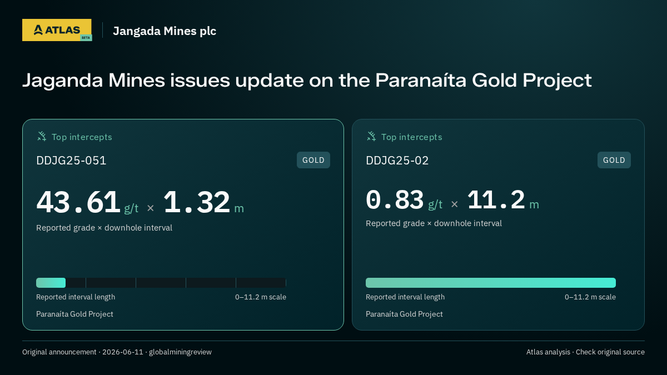Click Paranaíta Gold Project in the DDJG25-02 card
The image size is (667, 375).
pyautogui.click(x=404, y=314)
